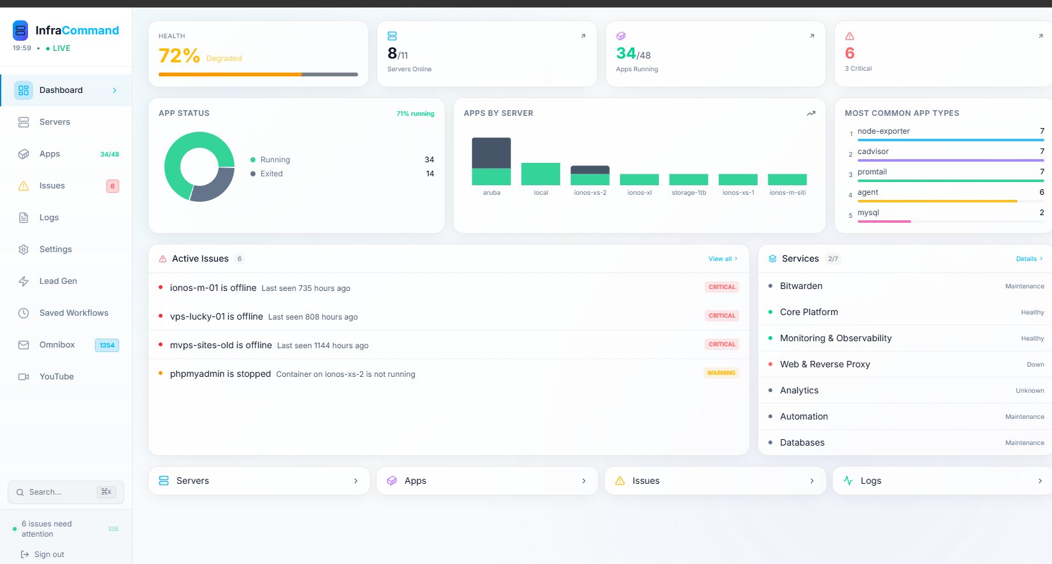Click the Exited legend entry
This screenshot has width=1052, height=564.
[x=342, y=174]
